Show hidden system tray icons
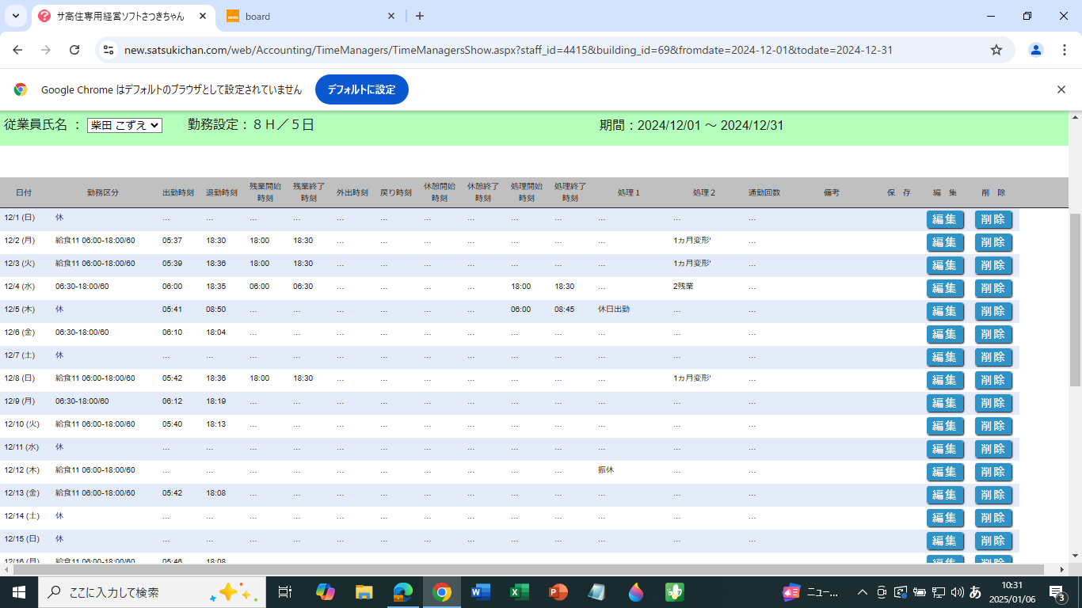Image resolution: width=1082 pixels, height=608 pixels. point(862,592)
